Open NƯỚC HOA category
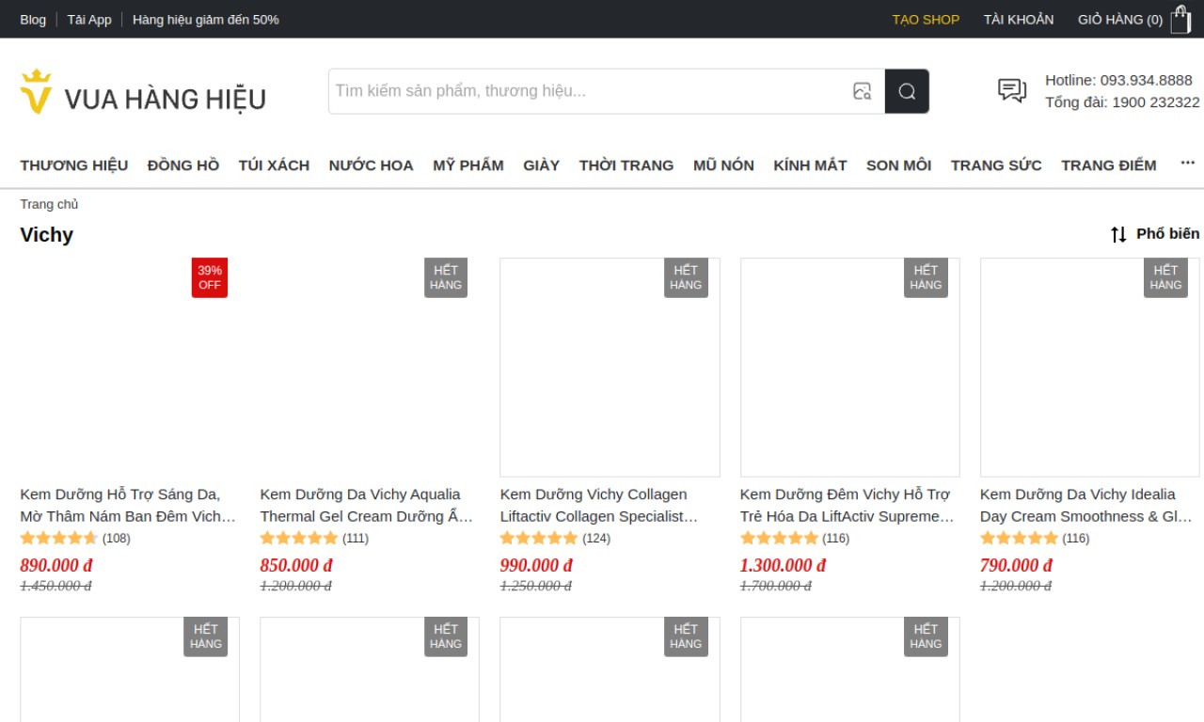This screenshot has height=722, width=1204. pyautogui.click(x=371, y=165)
